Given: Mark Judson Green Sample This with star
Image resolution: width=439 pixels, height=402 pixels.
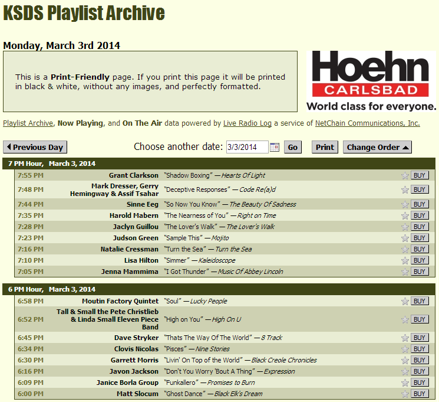Looking at the screenshot, I should click(x=405, y=238).
